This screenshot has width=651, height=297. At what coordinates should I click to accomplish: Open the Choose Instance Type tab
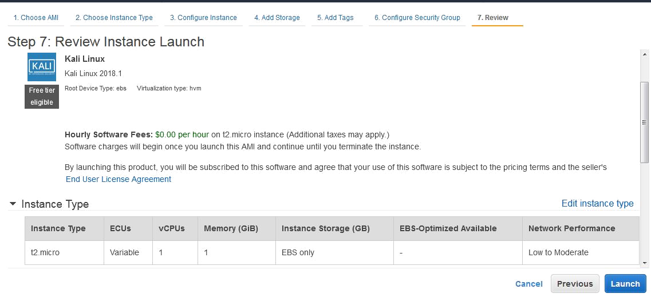click(x=114, y=18)
